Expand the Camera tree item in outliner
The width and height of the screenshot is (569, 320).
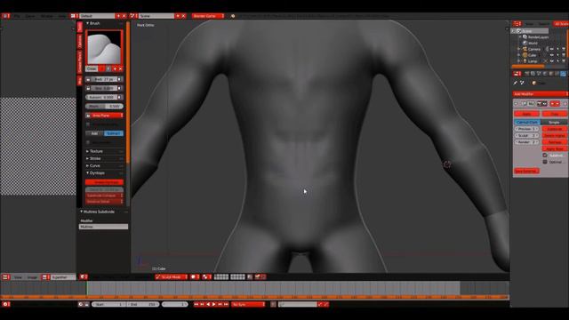pyautogui.click(x=519, y=49)
